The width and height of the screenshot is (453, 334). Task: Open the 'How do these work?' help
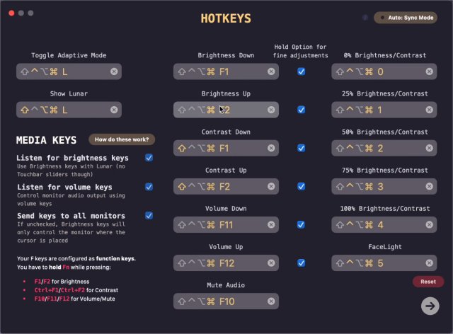point(122,139)
